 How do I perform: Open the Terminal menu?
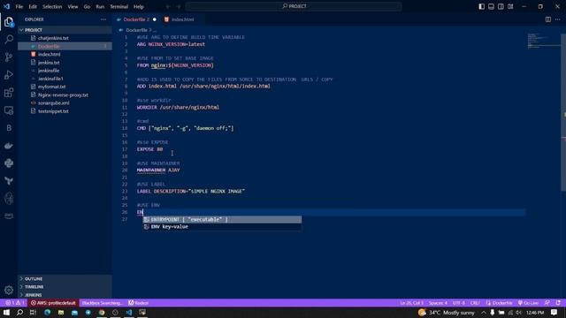click(x=119, y=6)
